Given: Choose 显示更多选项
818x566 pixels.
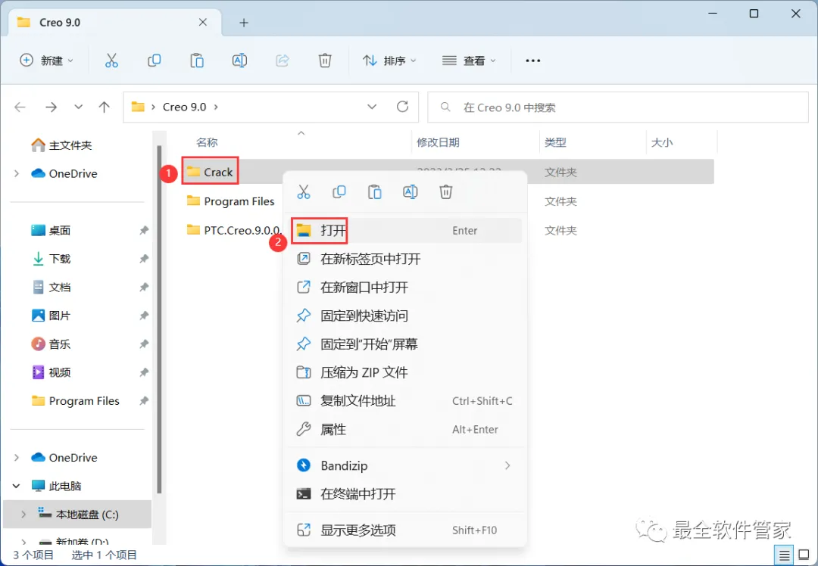Looking at the screenshot, I should tap(404, 530).
